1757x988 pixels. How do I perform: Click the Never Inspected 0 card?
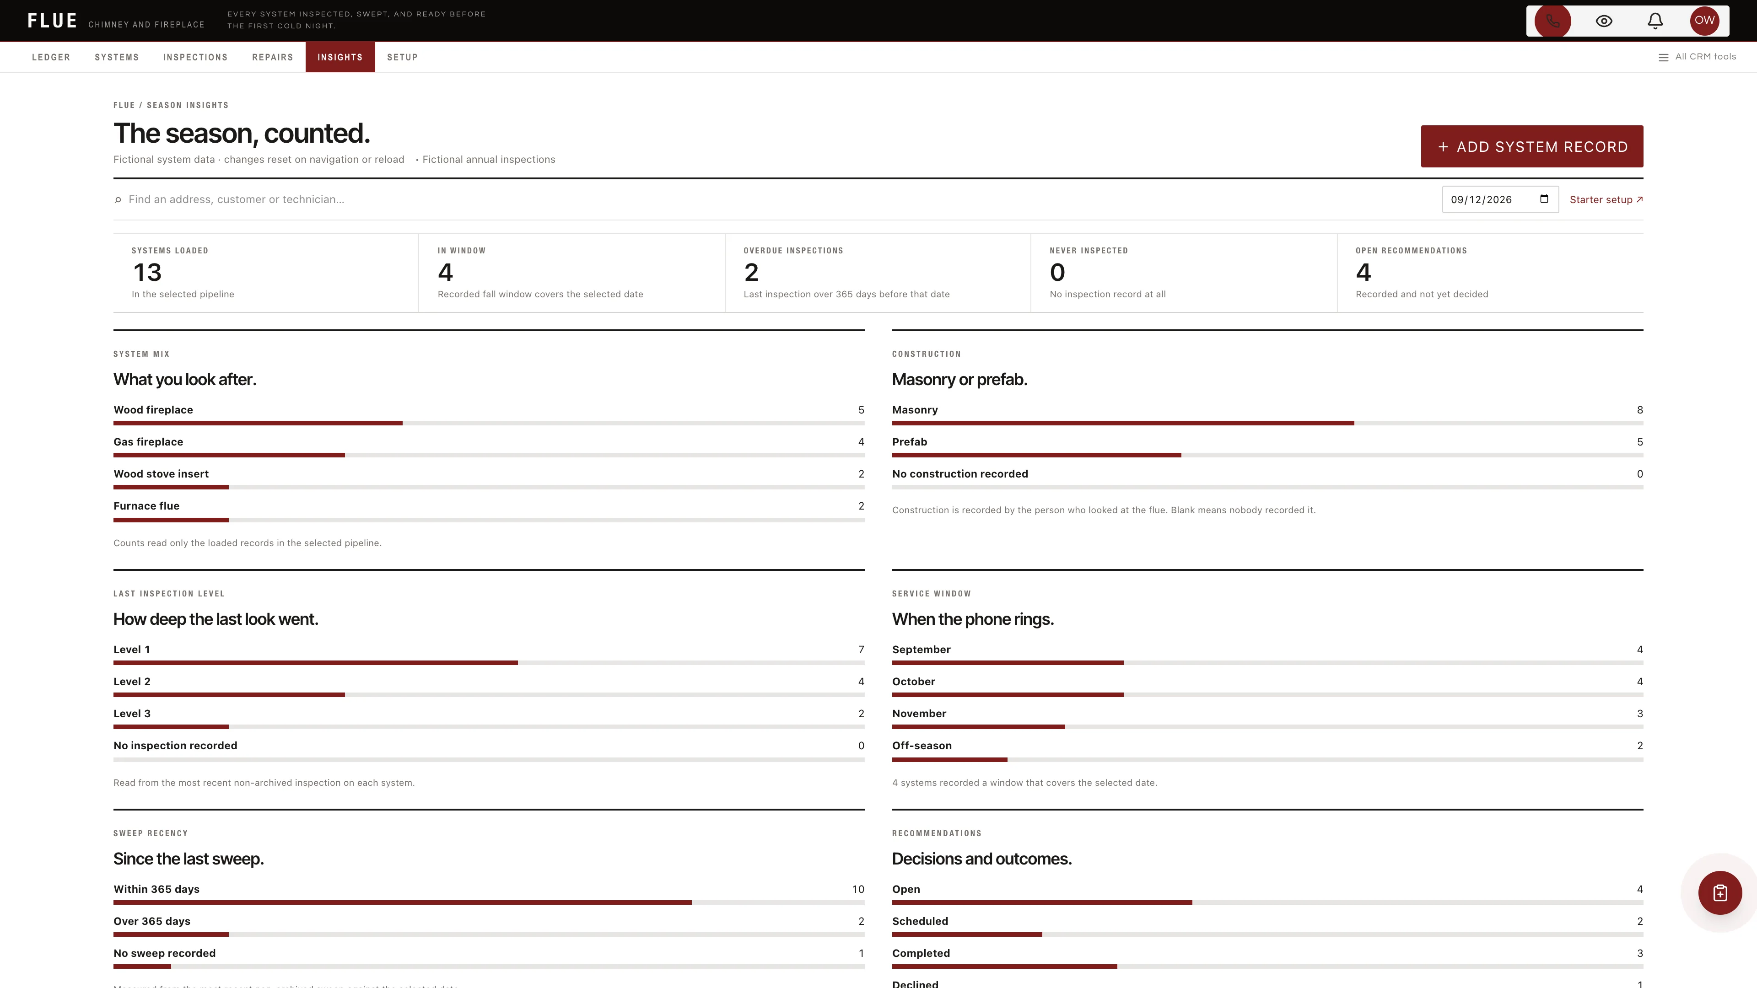click(x=1184, y=274)
